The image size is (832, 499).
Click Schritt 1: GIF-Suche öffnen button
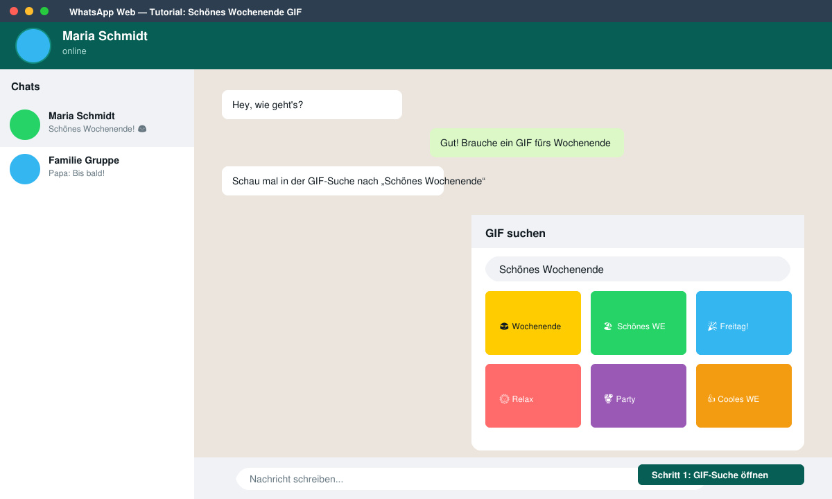tap(721, 475)
